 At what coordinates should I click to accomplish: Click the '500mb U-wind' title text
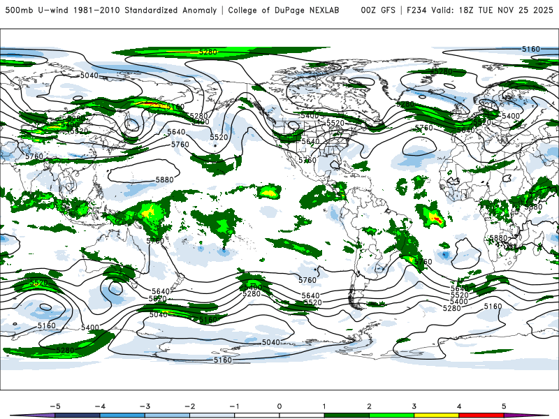click(x=37, y=10)
